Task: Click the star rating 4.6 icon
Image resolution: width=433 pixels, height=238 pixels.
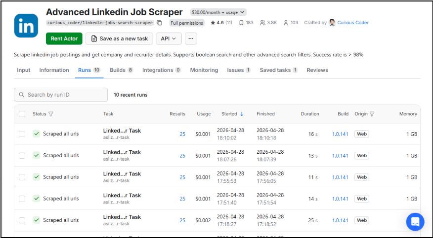Action: (x=213, y=23)
